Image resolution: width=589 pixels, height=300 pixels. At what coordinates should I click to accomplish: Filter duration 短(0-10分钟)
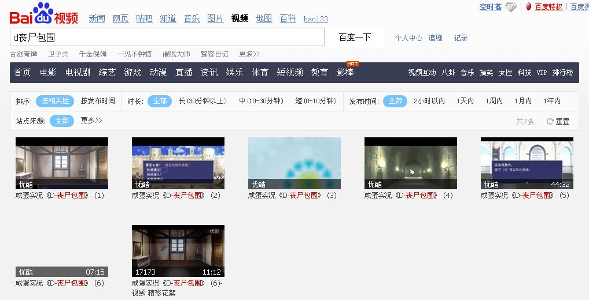(316, 101)
